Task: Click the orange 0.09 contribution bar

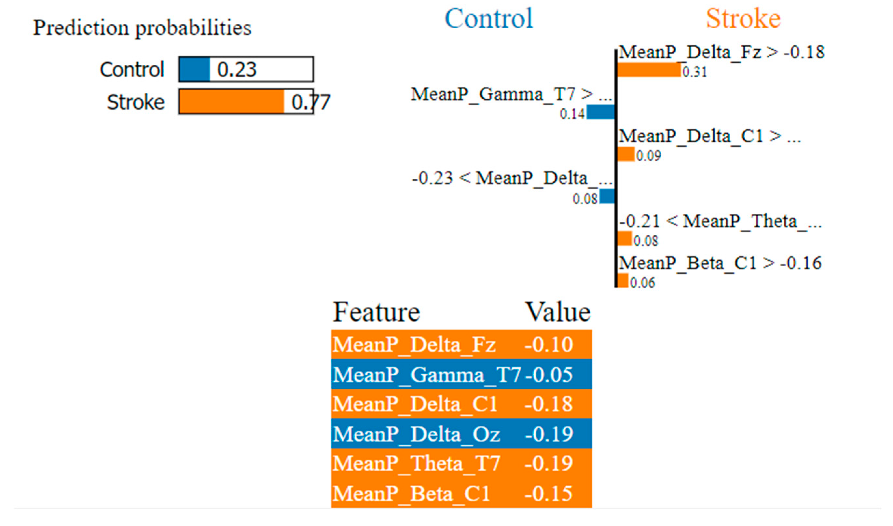Action: coord(626,154)
